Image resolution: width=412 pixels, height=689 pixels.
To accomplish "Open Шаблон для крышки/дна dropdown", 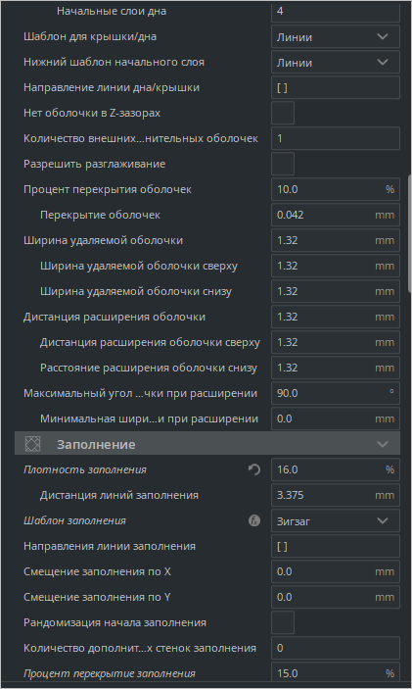I will click(336, 36).
